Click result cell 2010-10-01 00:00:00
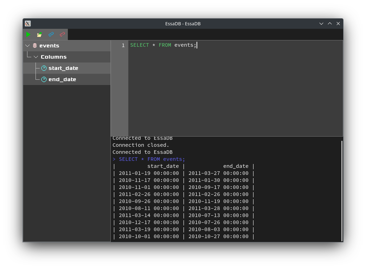This screenshot has height=269, width=366. coord(149,236)
